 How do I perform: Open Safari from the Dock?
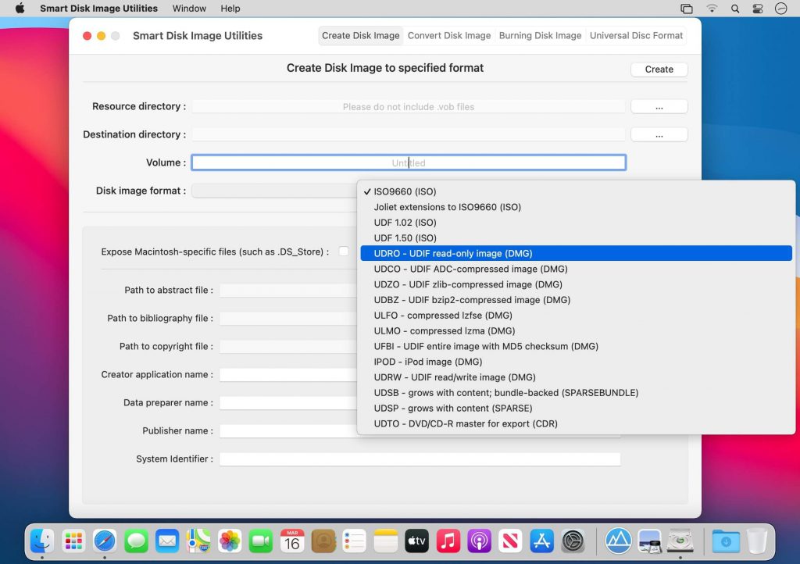pyautogui.click(x=105, y=540)
